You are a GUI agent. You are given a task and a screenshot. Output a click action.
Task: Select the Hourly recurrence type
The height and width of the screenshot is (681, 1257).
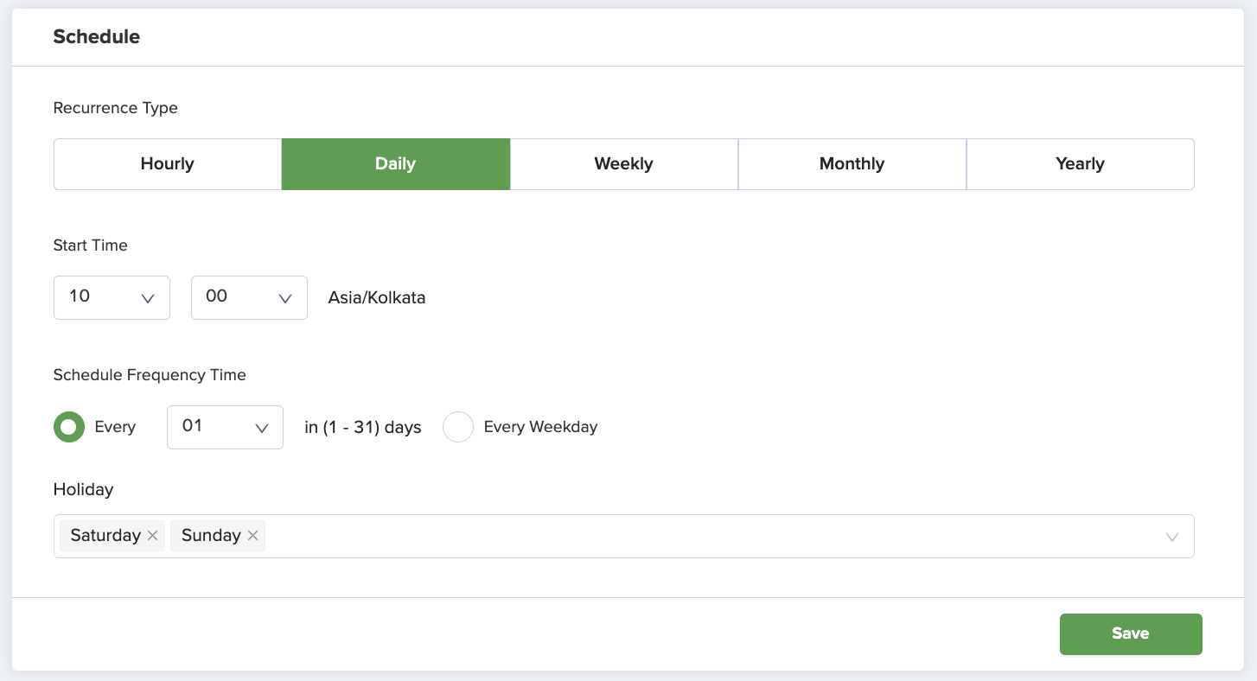click(168, 164)
